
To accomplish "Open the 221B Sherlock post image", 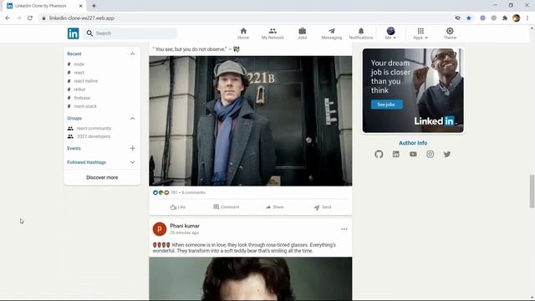I will coord(251,120).
